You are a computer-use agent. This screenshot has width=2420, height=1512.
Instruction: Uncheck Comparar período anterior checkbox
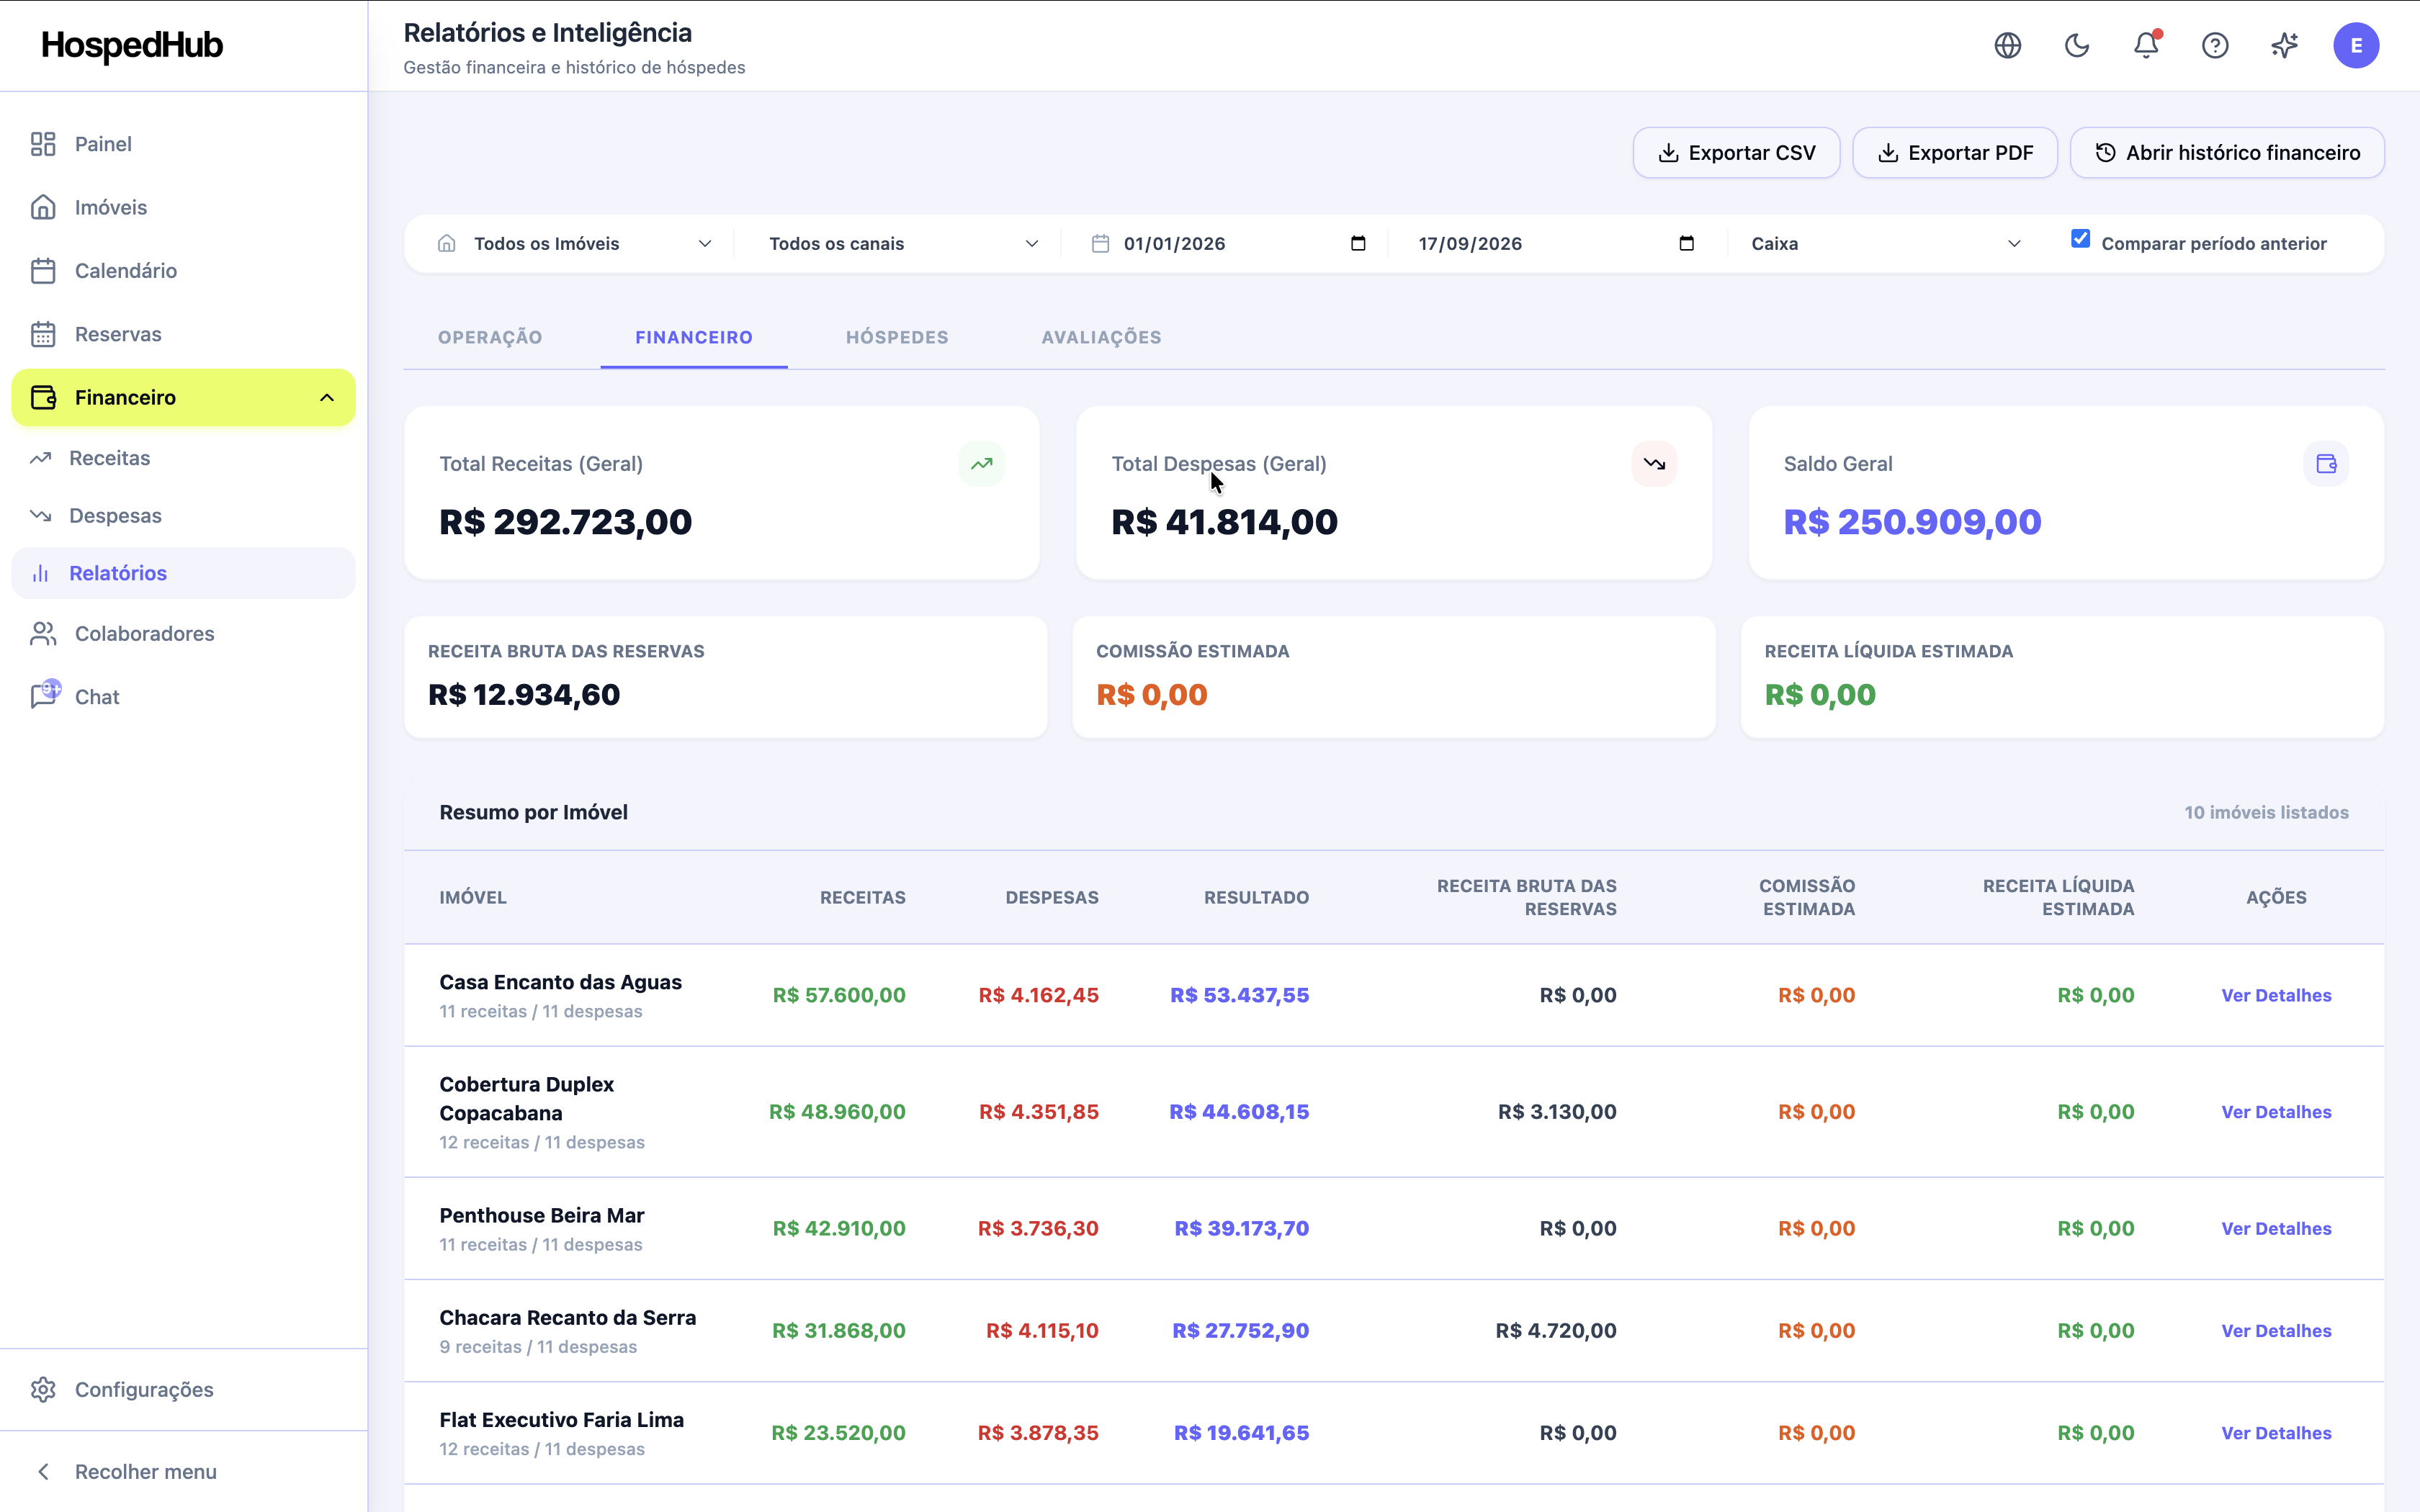(2080, 239)
